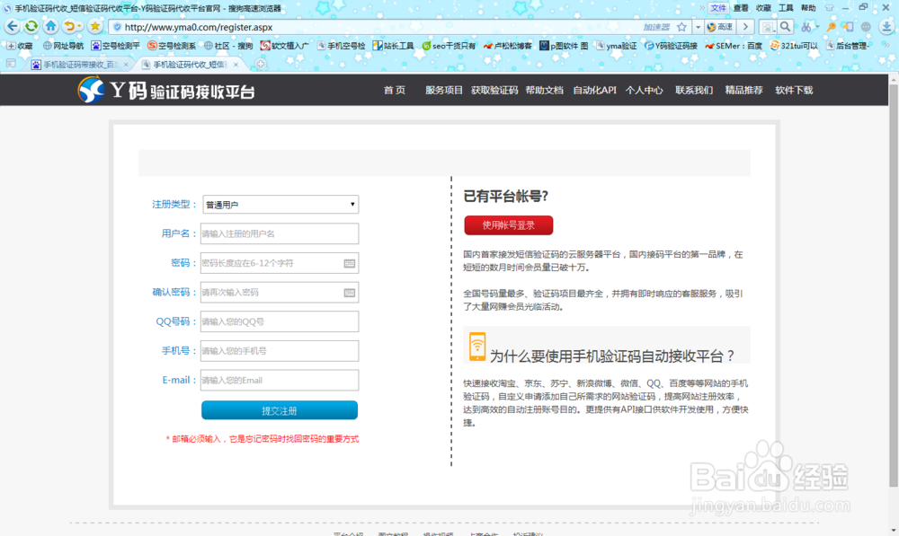Open the 后台管理 bookmark
Image resolution: width=899 pixels, height=536 pixels.
[x=847, y=46]
